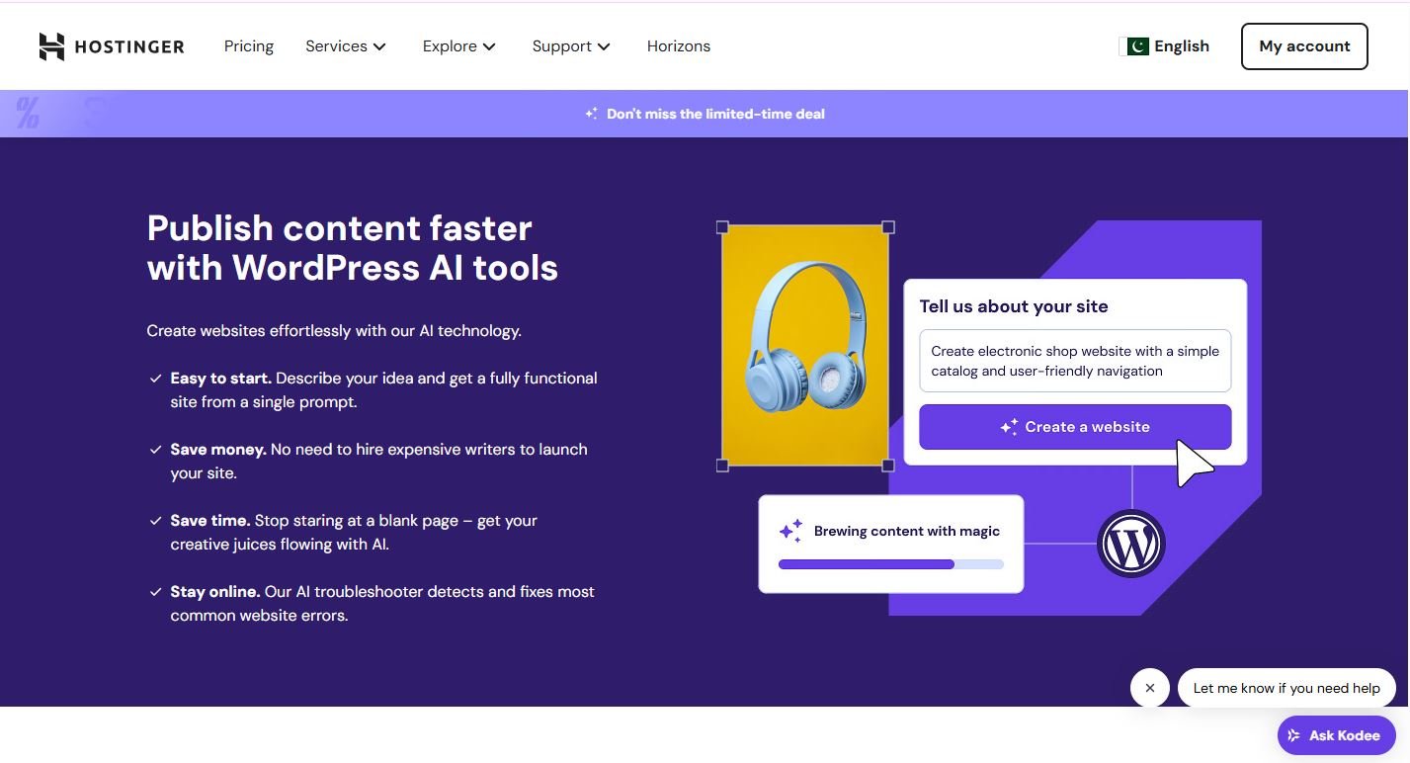Click the sparkle icon in Create a website
The height and width of the screenshot is (763, 1410).
pyautogui.click(x=1009, y=427)
